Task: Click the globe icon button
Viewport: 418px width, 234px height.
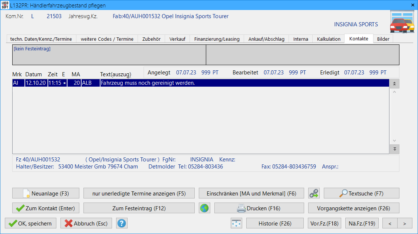Action: click(204, 208)
